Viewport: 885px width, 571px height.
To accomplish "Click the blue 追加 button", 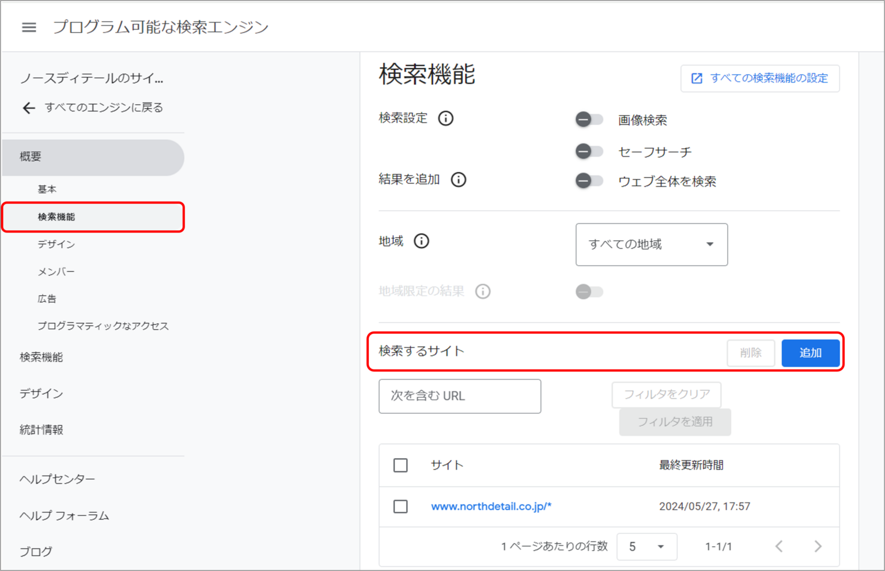I will coord(810,353).
